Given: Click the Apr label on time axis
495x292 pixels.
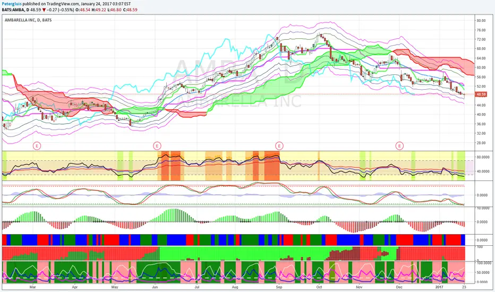Looking at the screenshot, I should tap(75, 287).
